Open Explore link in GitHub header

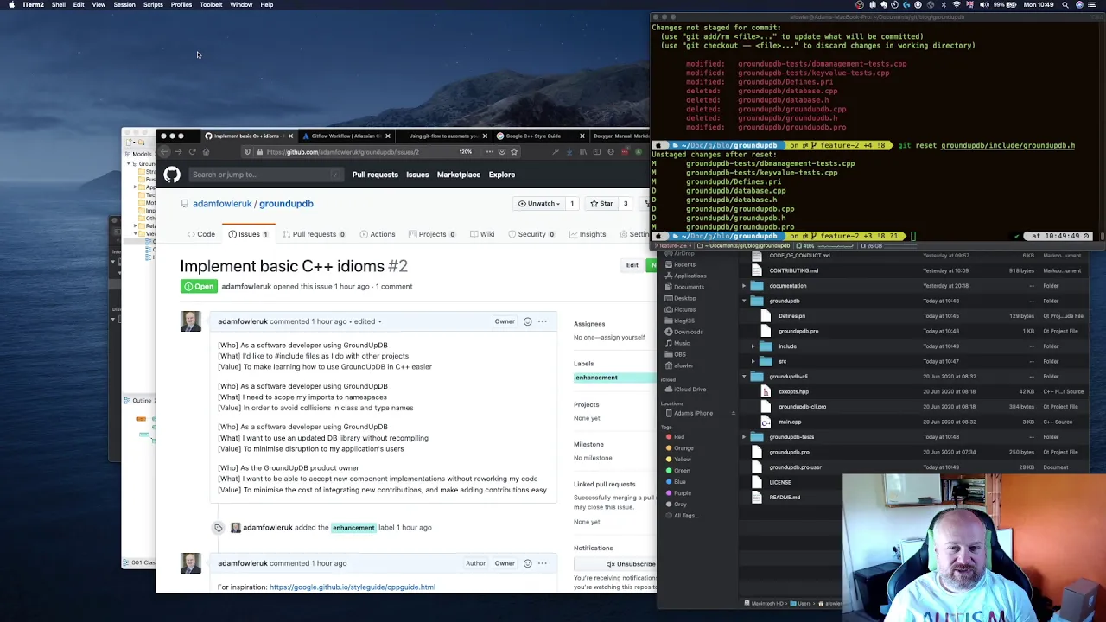[502, 175]
